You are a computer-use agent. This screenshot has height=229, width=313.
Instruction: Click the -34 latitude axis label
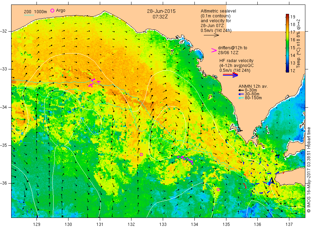coord(4,107)
